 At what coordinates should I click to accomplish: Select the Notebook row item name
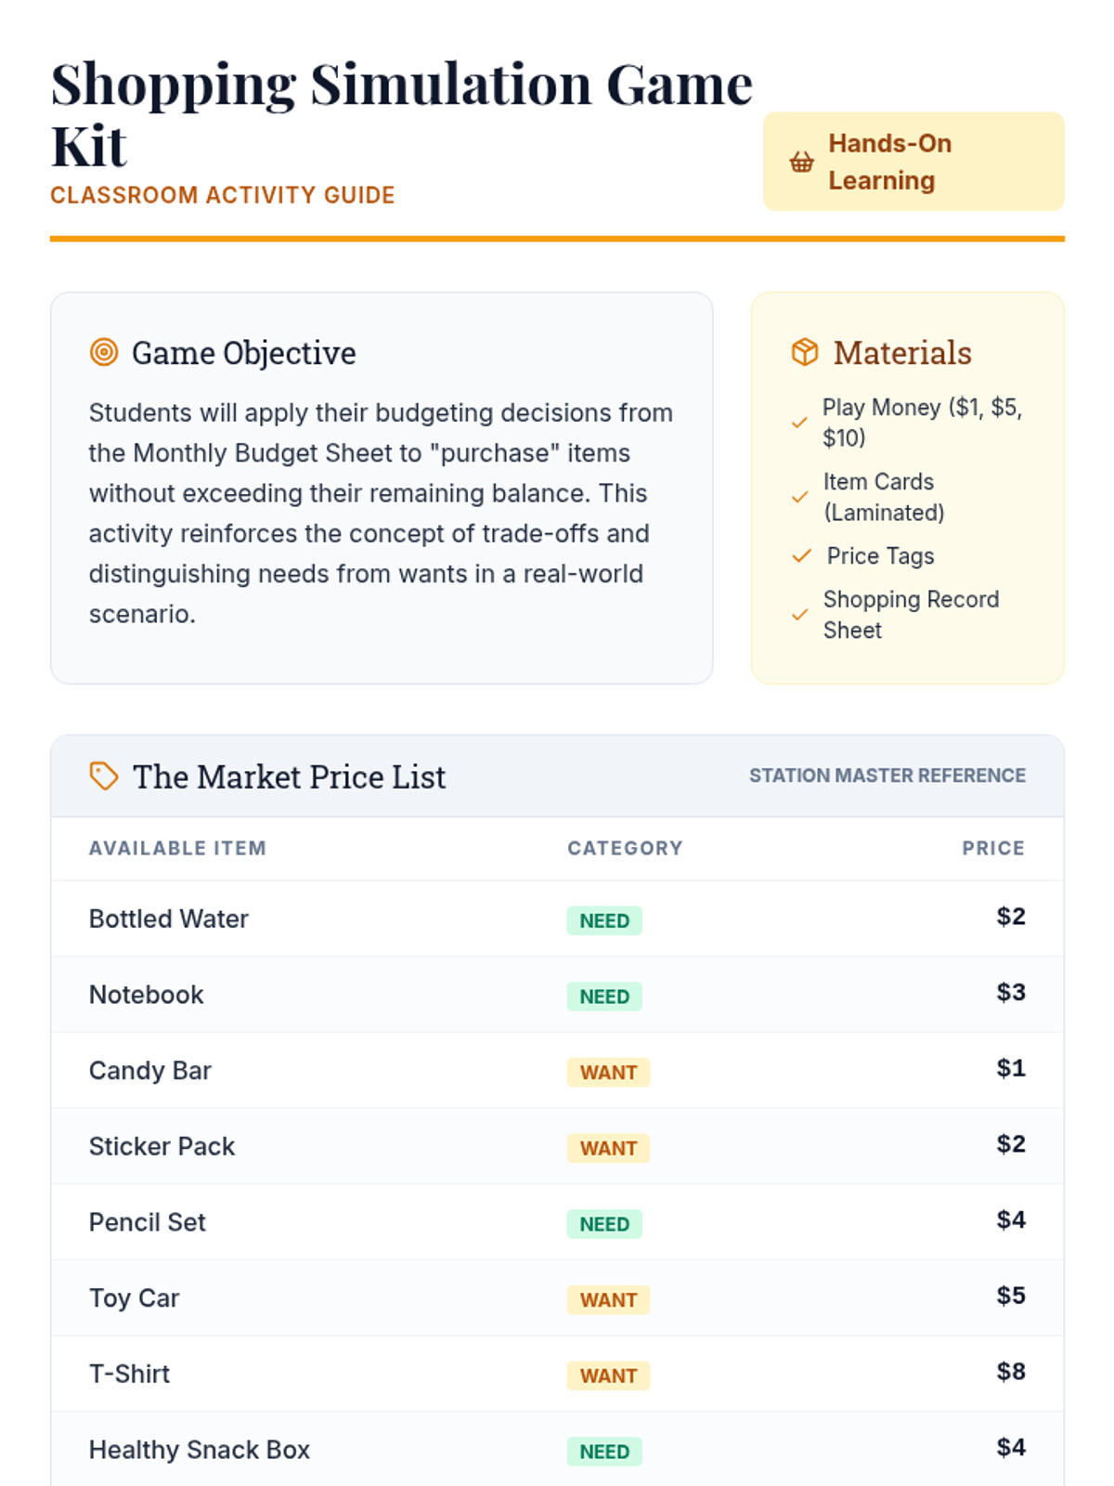146,995
